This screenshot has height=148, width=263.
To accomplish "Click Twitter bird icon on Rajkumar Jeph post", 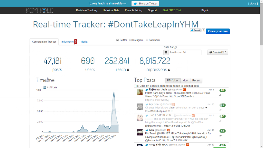I will pos(147,90).
